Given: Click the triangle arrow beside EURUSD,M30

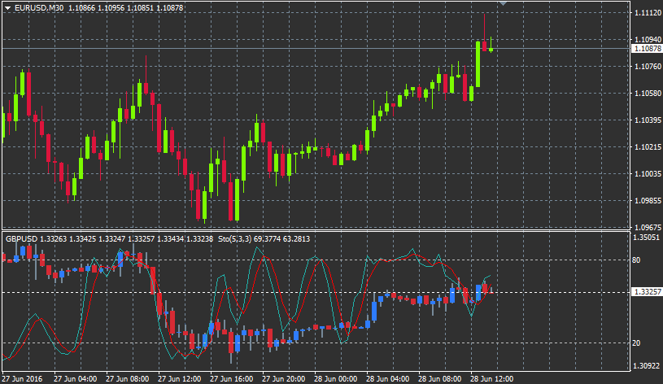Looking at the screenshot, I should point(7,7).
